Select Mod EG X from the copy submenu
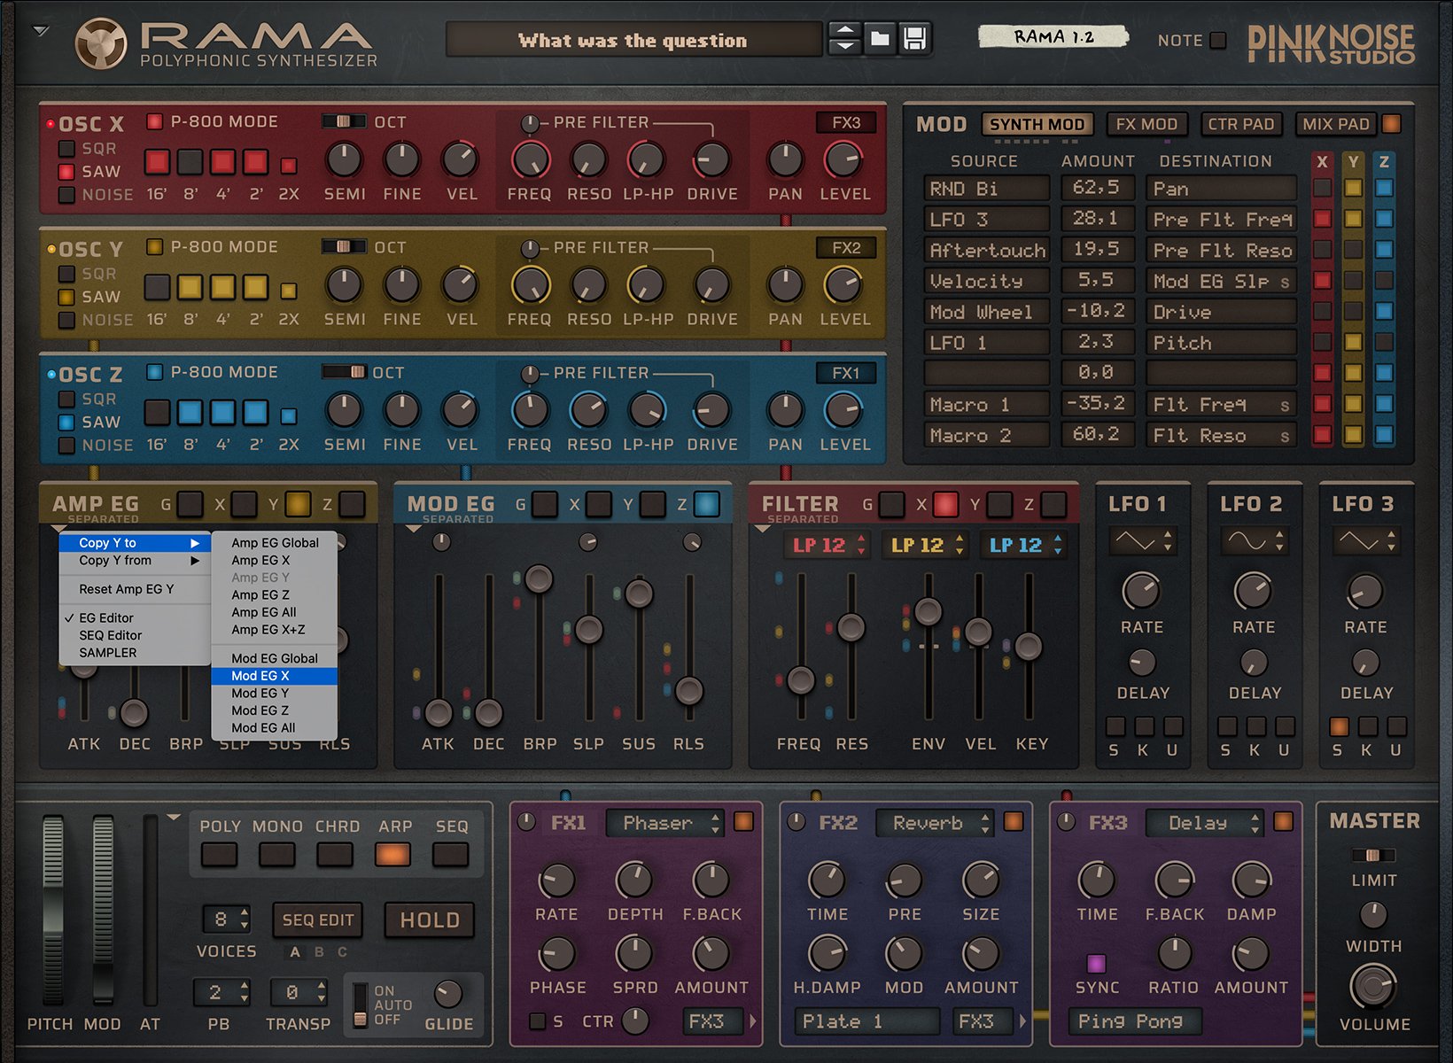This screenshot has height=1063, width=1453. click(x=262, y=675)
